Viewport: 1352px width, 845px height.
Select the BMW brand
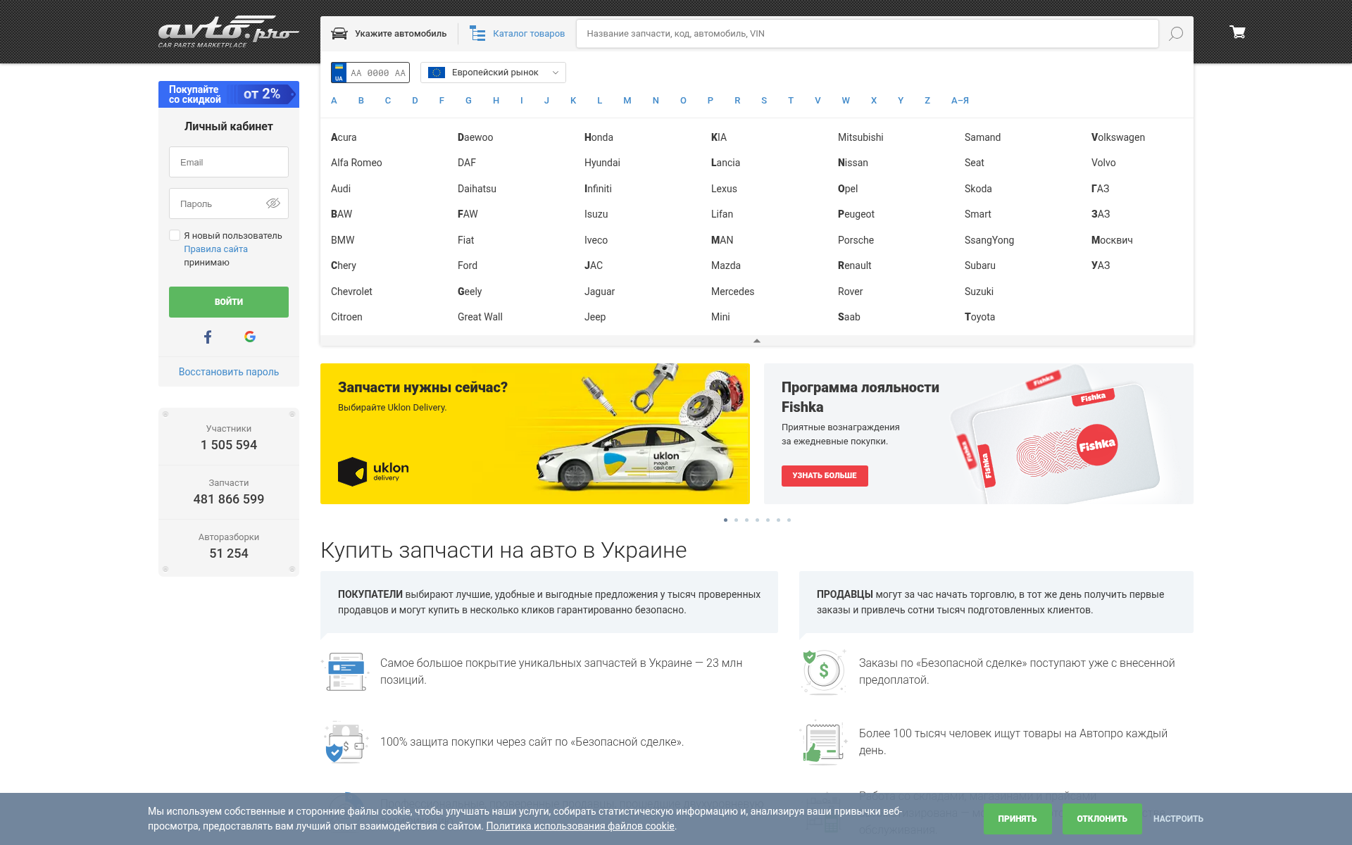(342, 240)
